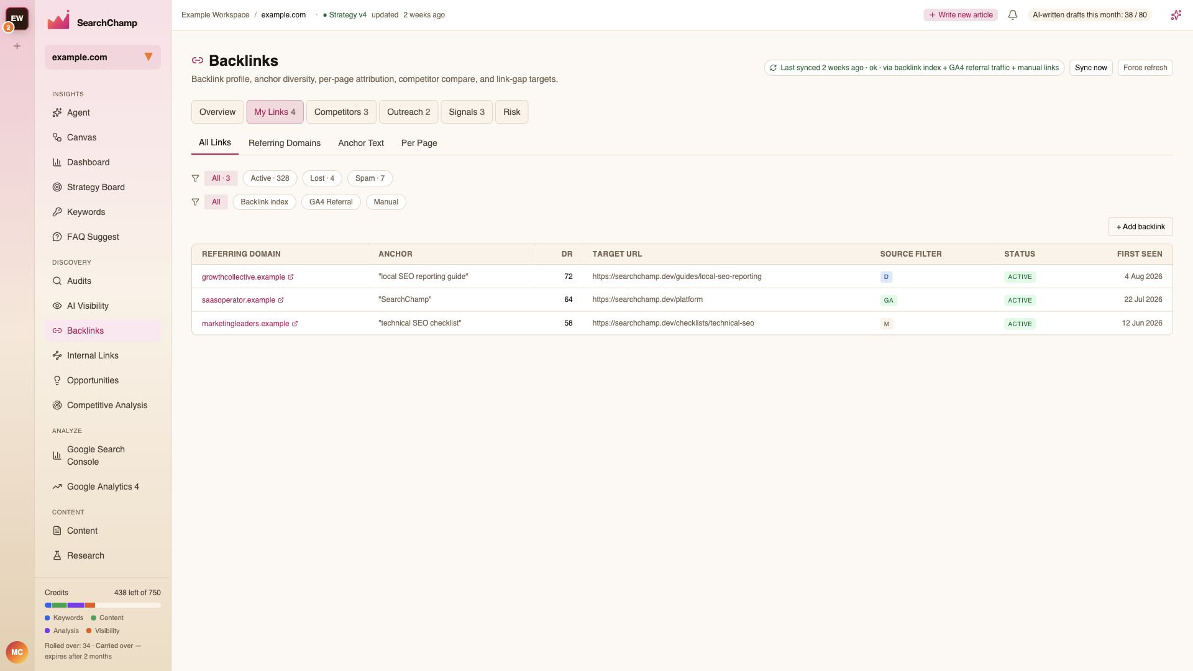Open the Referring Domains sub-tab

[285, 143]
